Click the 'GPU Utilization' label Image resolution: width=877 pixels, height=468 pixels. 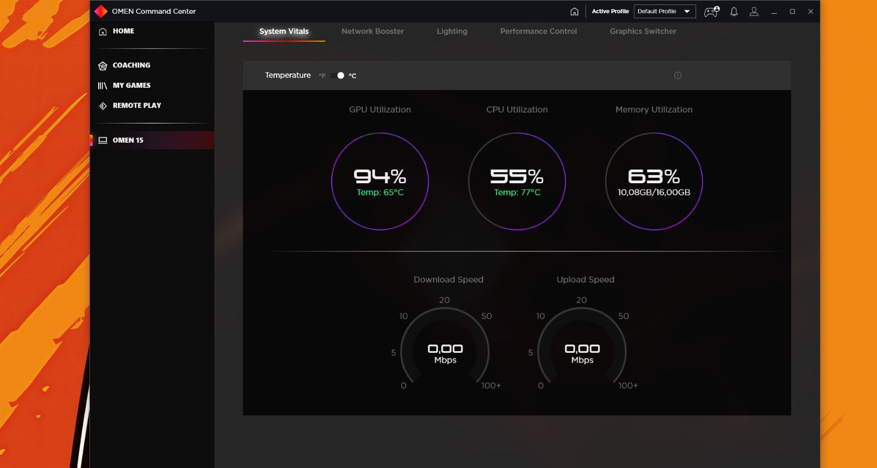tap(380, 110)
